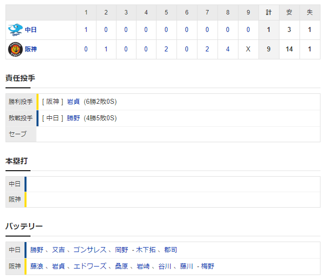Open 藤浪 in the 阪神 battery list
The height and width of the screenshot is (278, 325).
coord(36,266)
